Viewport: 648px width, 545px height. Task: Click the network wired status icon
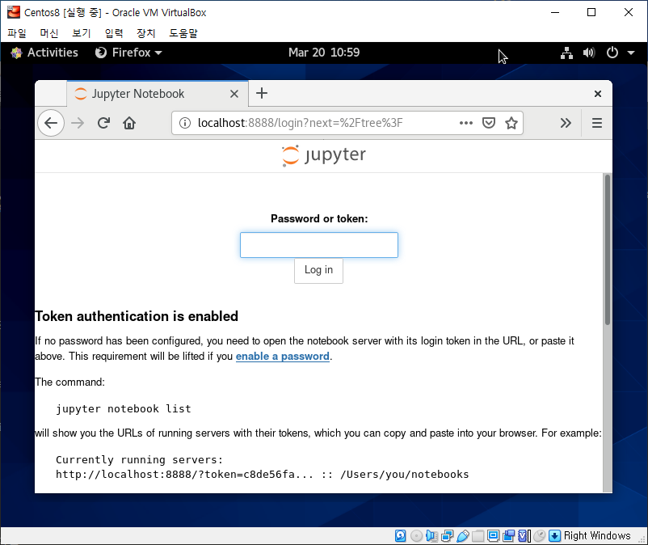click(566, 53)
